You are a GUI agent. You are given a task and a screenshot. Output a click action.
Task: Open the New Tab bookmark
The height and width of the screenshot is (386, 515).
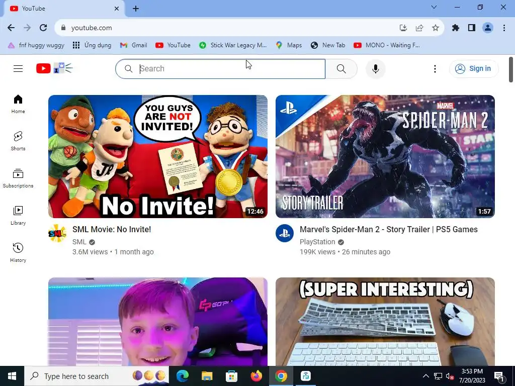tap(328, 45)
